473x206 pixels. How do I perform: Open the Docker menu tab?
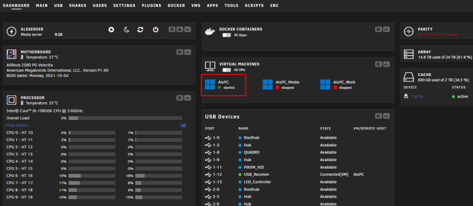[176, 6]
